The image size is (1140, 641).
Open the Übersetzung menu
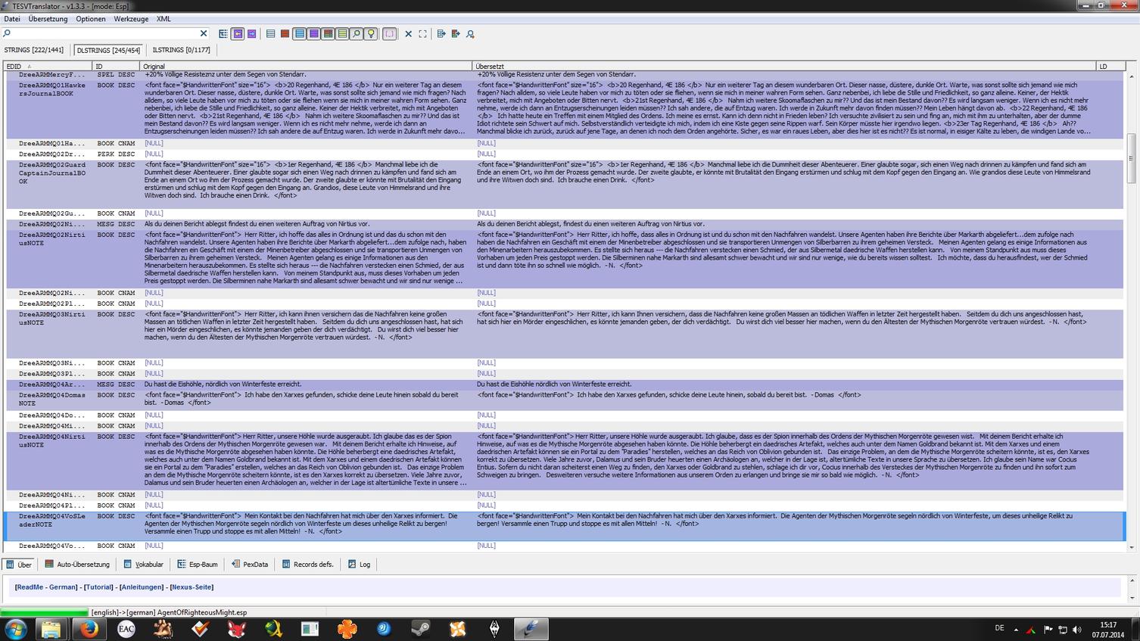[48, 19]
